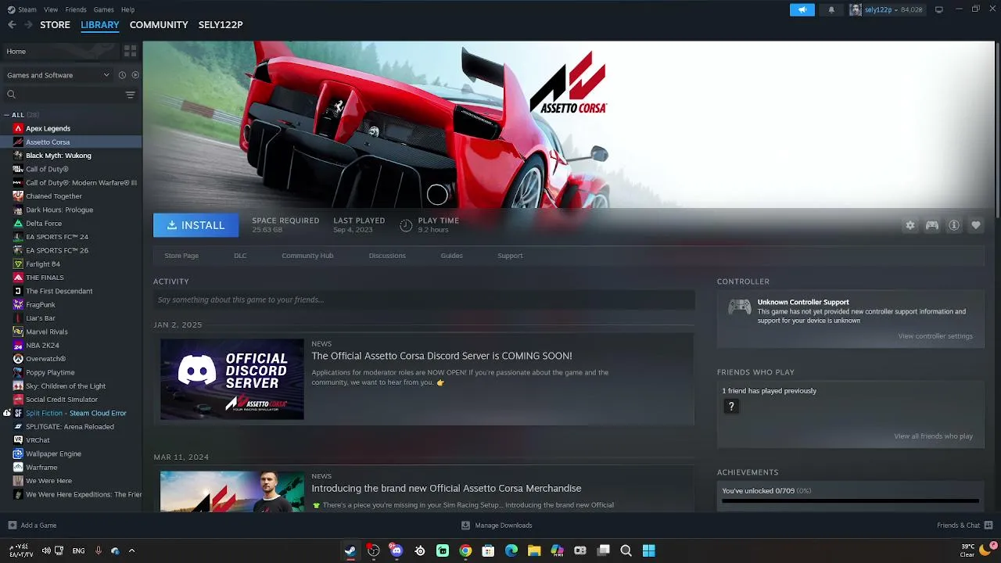Go forward with the right arrow
Screen dimensions: 1001x563
point(29,25)
